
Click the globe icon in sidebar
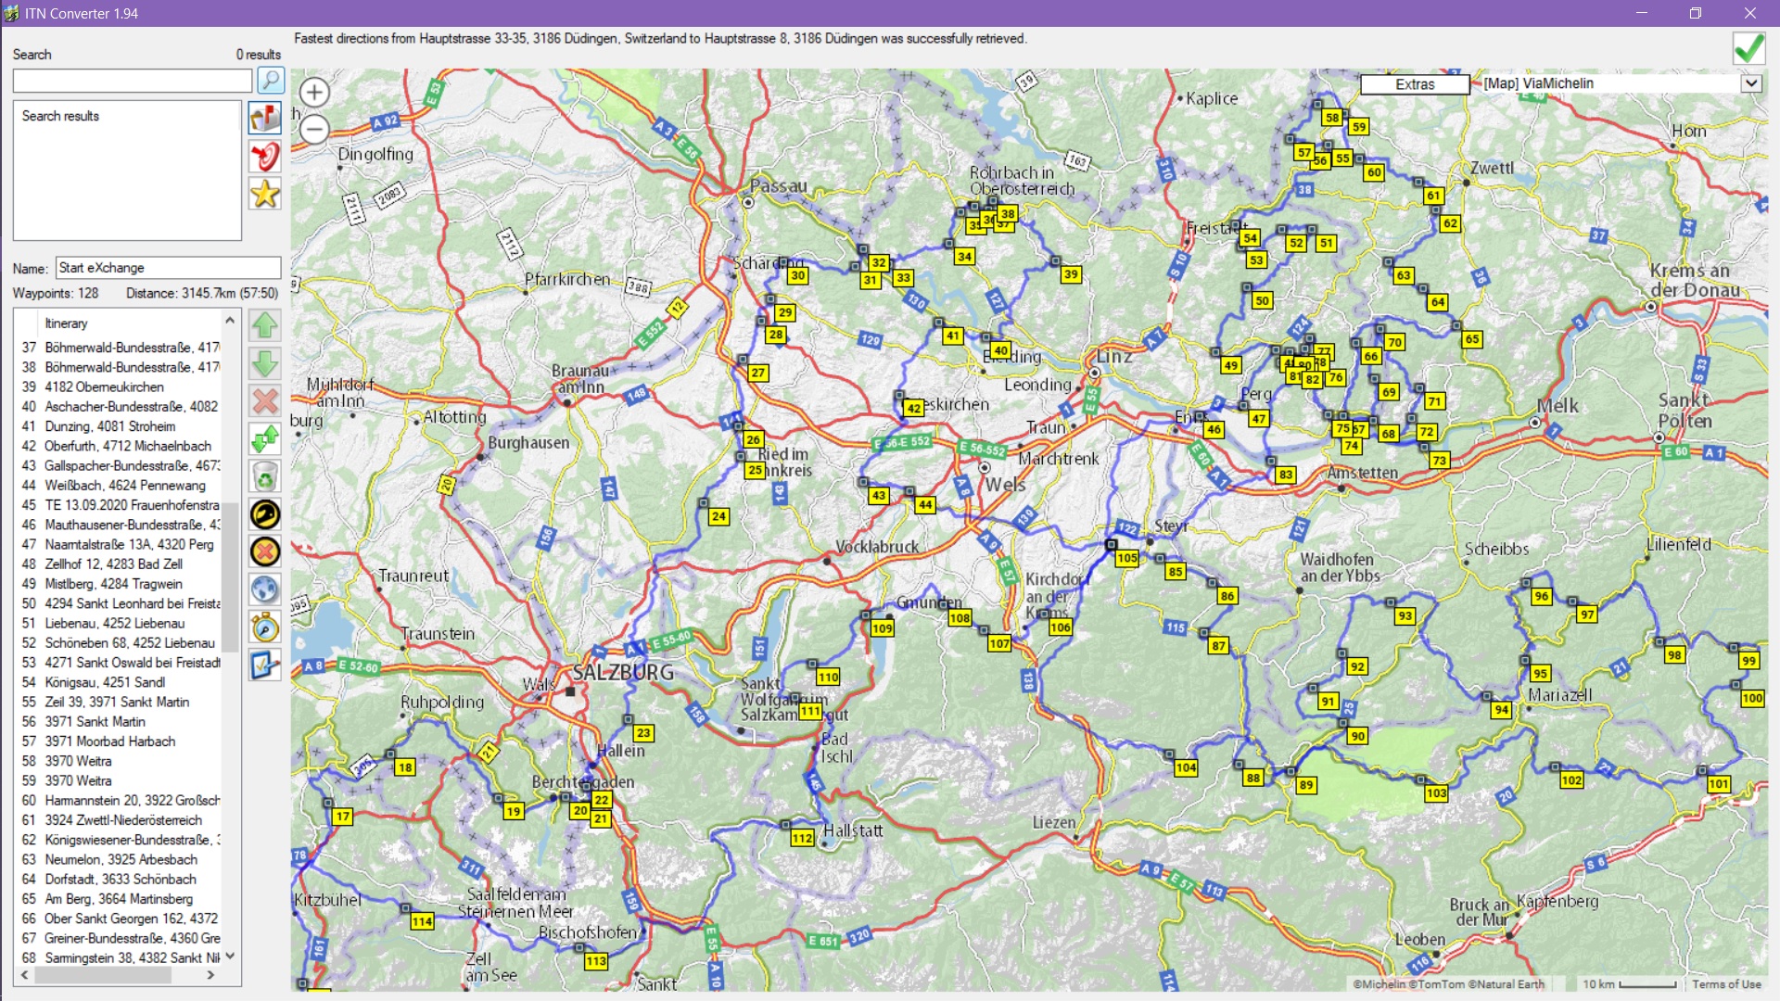click(x=265, y=589)
